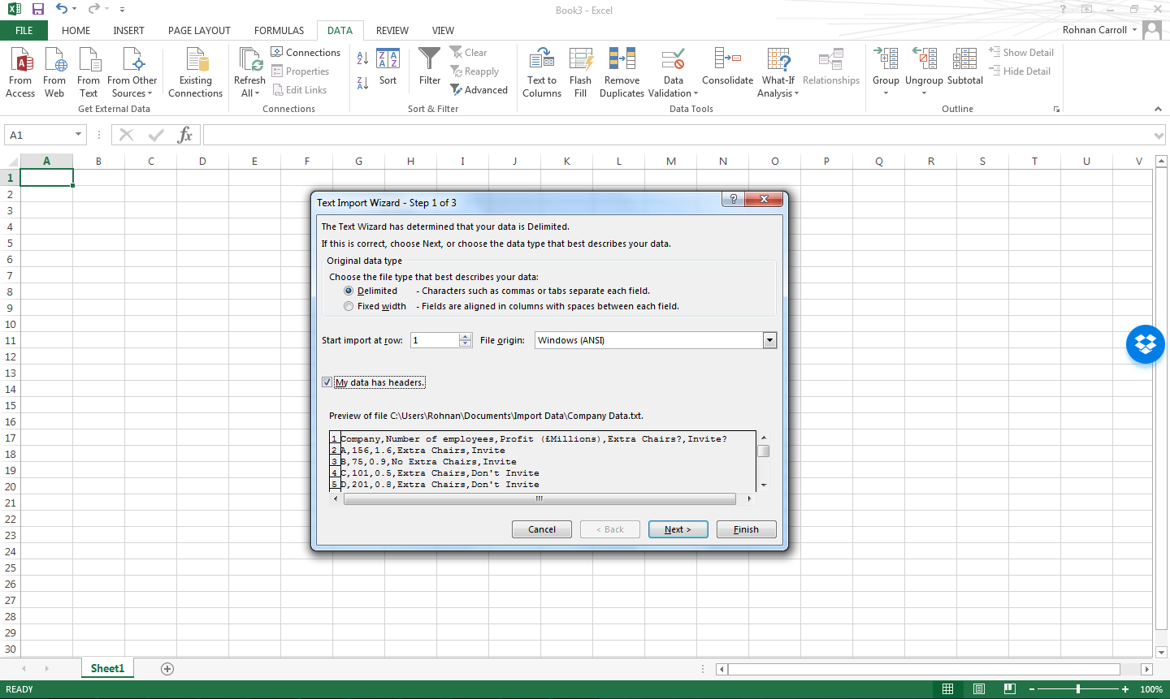Toggle My data has headers checkbox
The height and width of the screenshot is (699, 1170).
[x=327, y=382]
